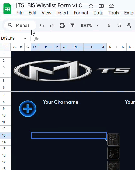The image size is (135, 170).
Task: Click the undo arrow
Action: click(x=42, y=25)
